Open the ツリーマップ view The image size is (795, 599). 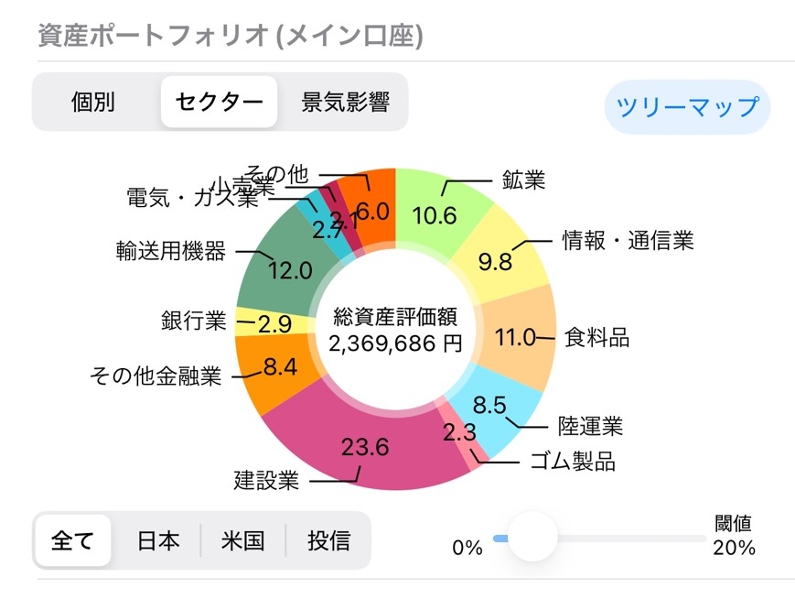point(687,107)
